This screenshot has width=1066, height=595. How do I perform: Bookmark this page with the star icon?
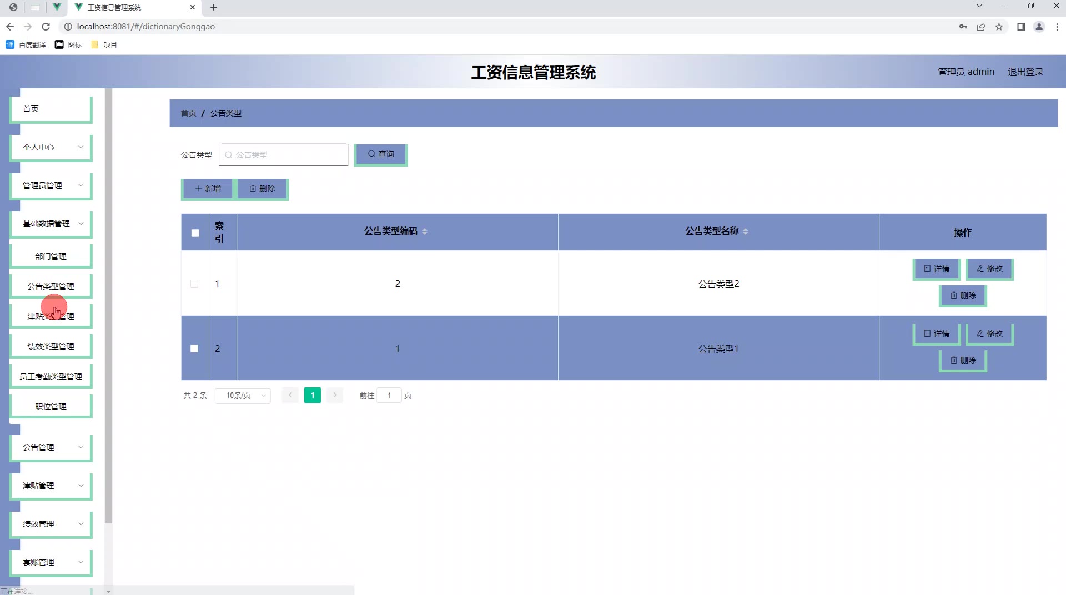999,27
